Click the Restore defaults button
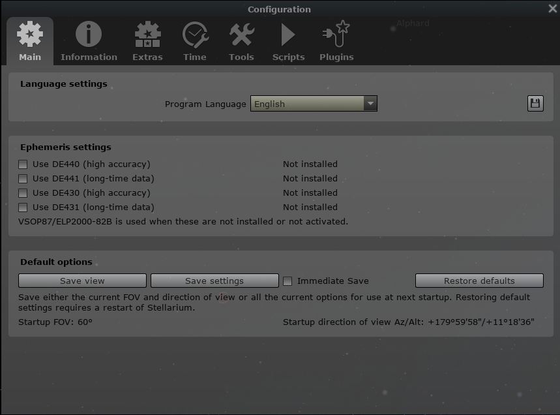Screen dimensions: 560x415 (479, 281)
